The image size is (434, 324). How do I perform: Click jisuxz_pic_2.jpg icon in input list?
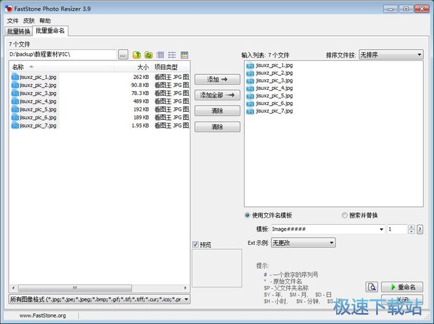pos(250,73)
